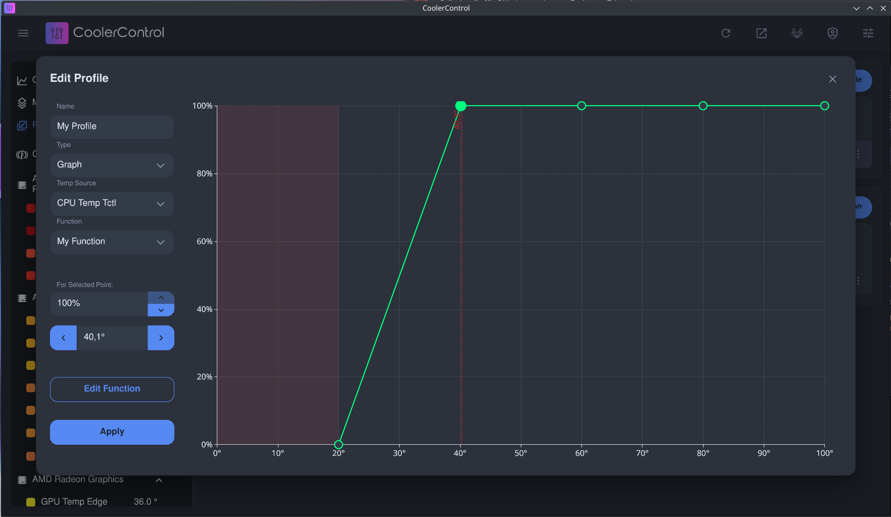Click the profiles edit sidebar icon
This screenshot has height=517, width=891.
click(x=22, y=125)
